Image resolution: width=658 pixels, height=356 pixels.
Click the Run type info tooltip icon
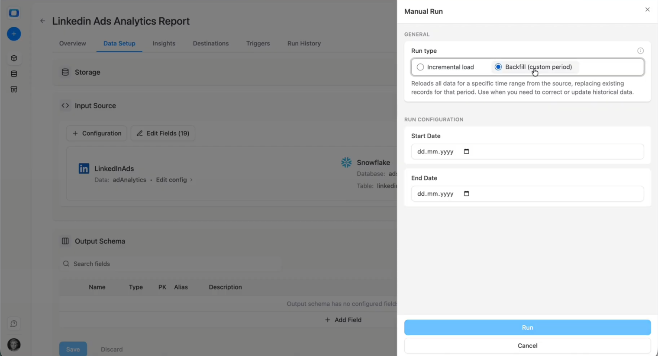click(x=640, y=51)
